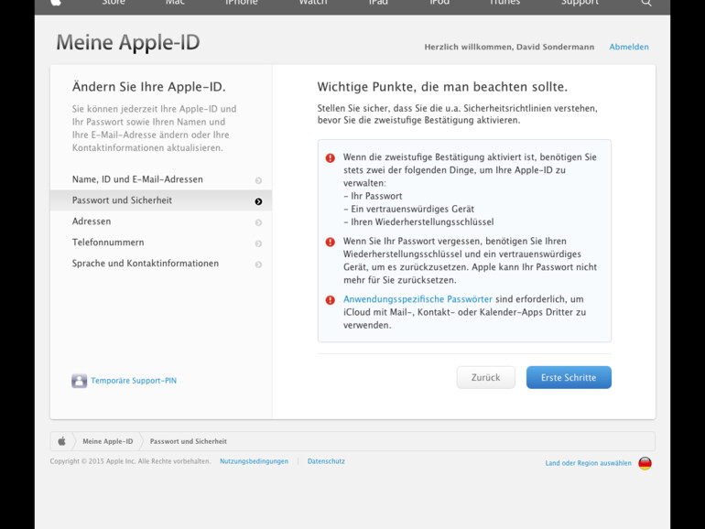Image resolution: width=705 pixels, height=529 pixels.
Task: Click the search magnifier icon in navigation bar
Action: 646,3
